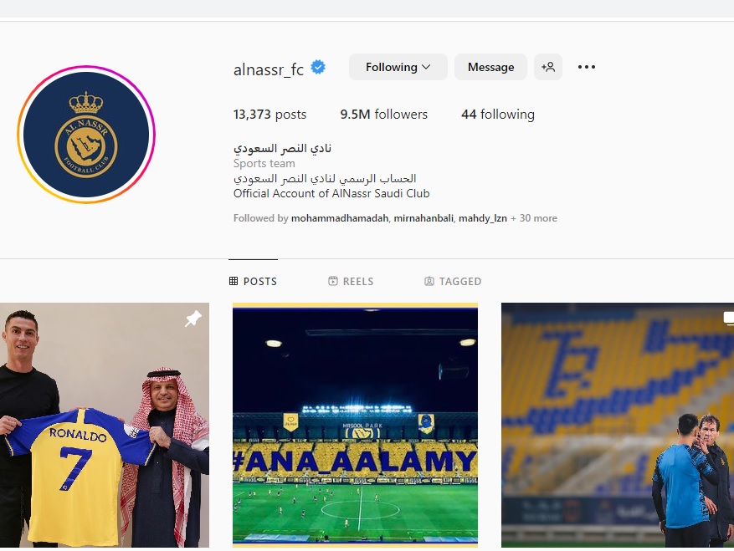Click the blue verified badge icon
The width and height of the screenshot is (734, 551).
pos(318,68)
